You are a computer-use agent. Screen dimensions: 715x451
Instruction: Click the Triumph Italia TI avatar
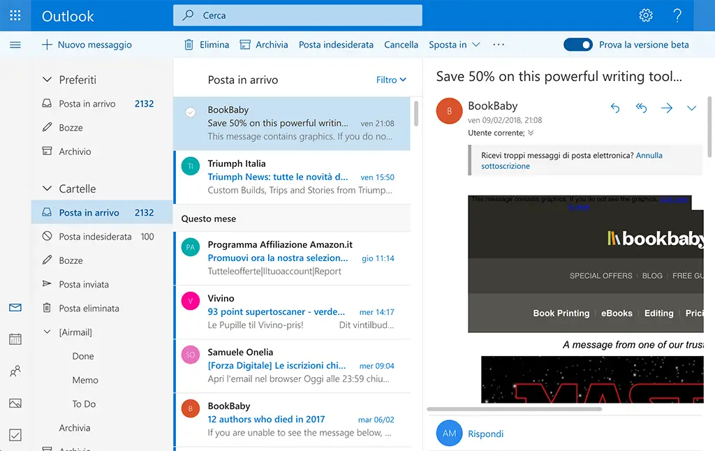pyautogui.click(x=191, y=166)
